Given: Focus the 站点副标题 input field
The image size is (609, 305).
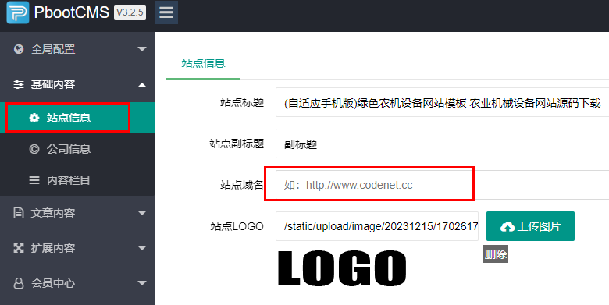Looking at the screenshot, I should pos(443,144).
